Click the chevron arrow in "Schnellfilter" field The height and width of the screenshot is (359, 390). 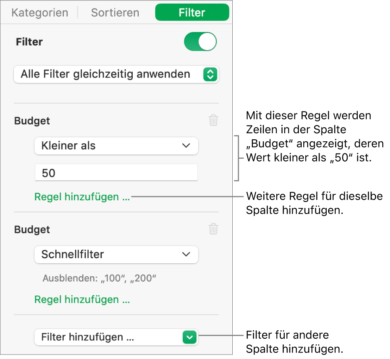click(186, 254)
